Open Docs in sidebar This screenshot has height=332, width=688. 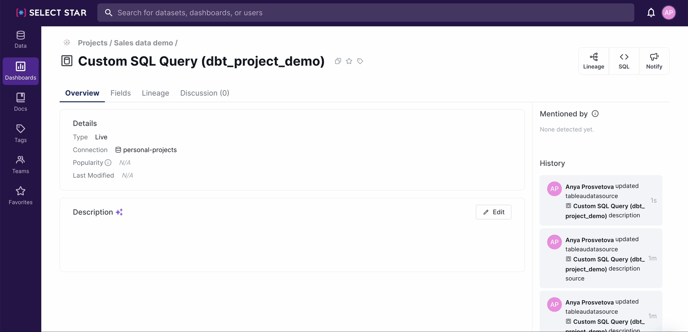20,102
